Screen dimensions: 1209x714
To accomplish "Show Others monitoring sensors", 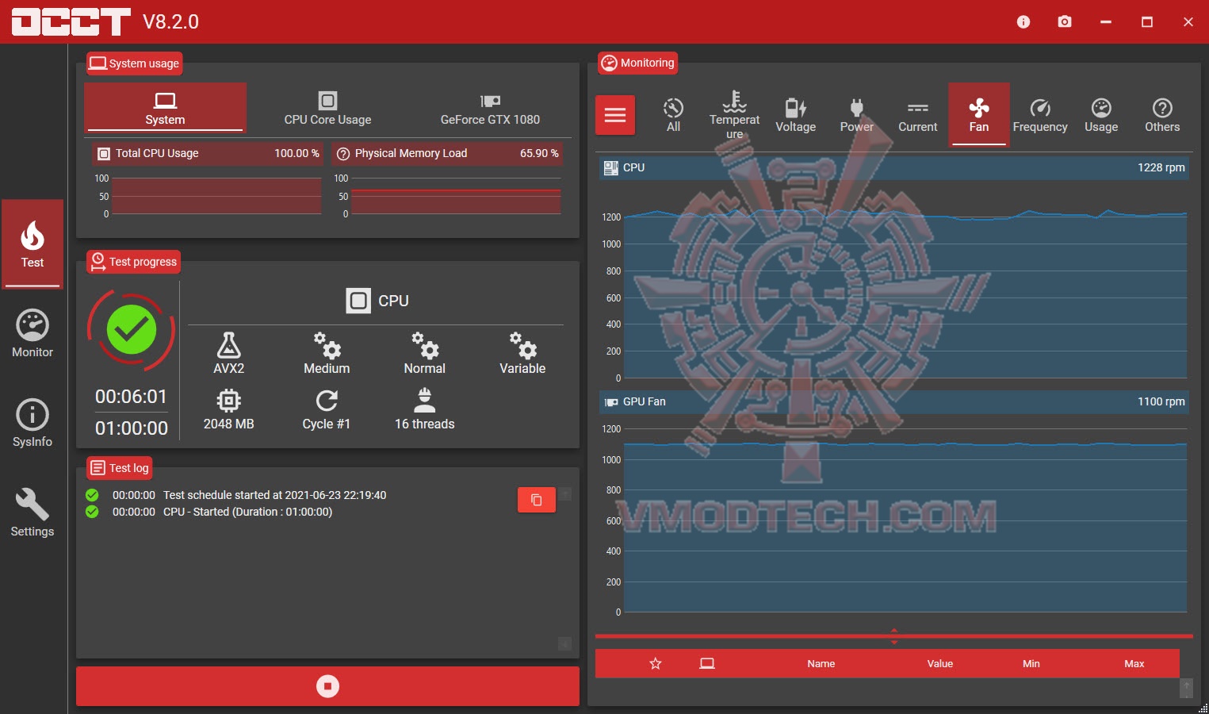I will pyautogui.click(x=1162, y=115).
